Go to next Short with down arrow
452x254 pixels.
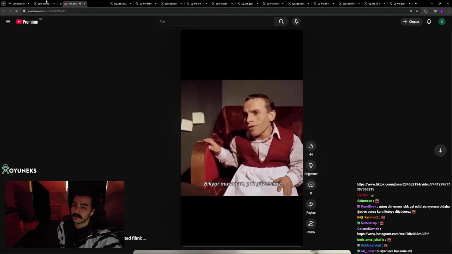[440, 151]
